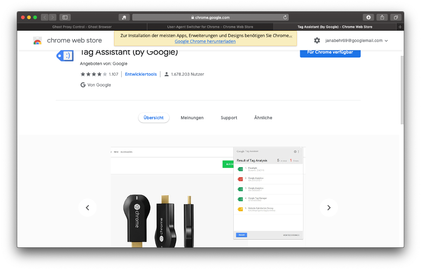Toggle the Safari sidebar button

pos(65,17)
